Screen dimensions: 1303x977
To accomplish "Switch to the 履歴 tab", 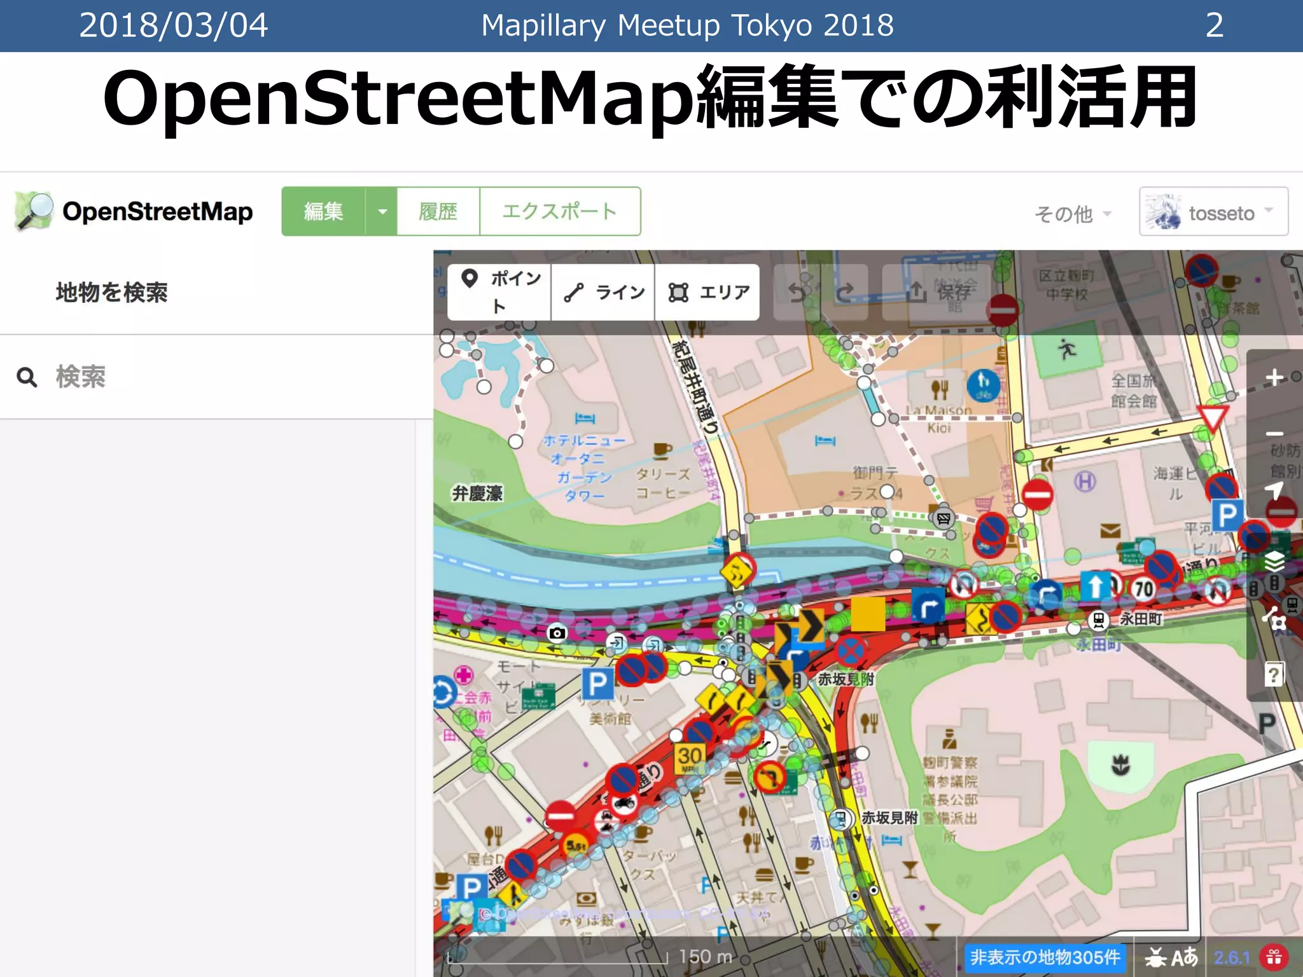I will [x=438, y=212].
